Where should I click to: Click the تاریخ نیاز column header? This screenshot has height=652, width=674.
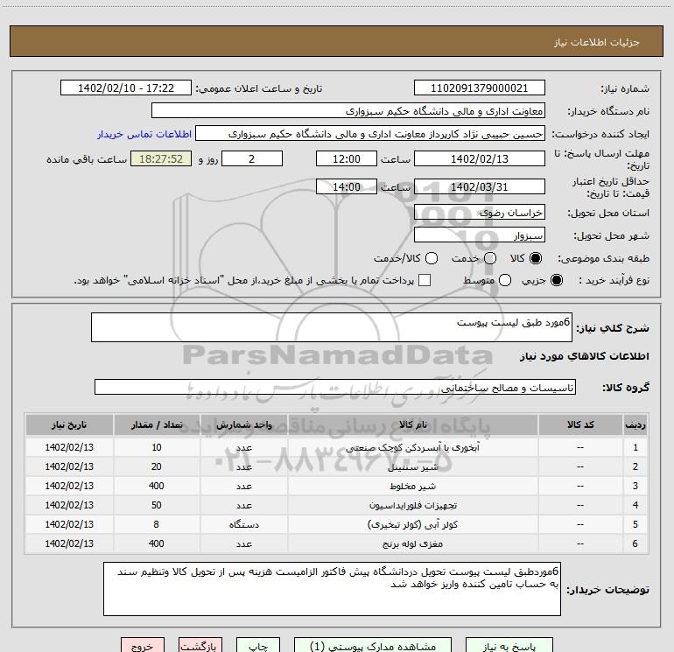coord(69,424)
